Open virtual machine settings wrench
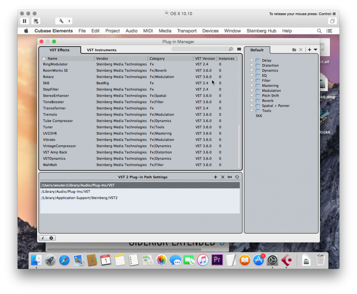The image size is (357, 294). [61, 21]
